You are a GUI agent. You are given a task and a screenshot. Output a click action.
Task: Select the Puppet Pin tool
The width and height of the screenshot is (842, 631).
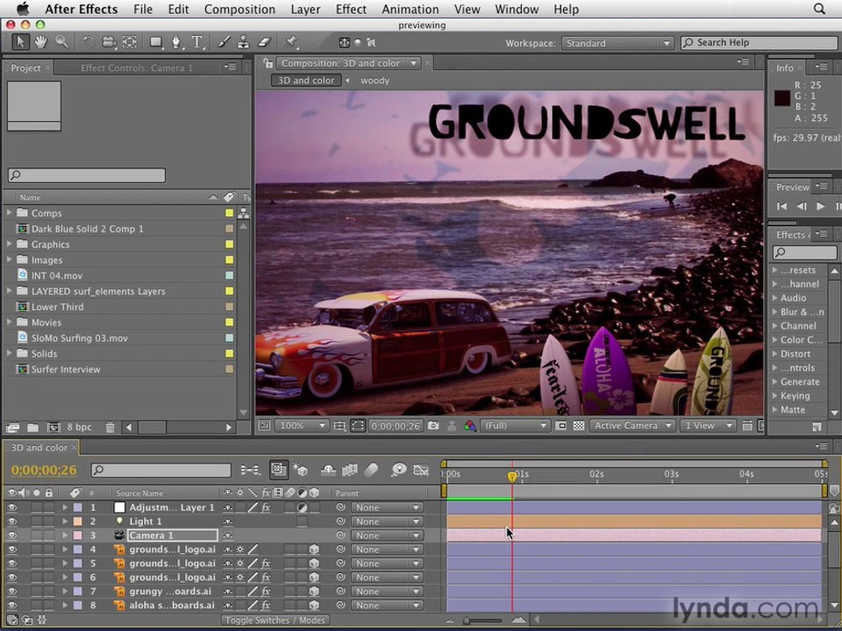click(290, 42)
